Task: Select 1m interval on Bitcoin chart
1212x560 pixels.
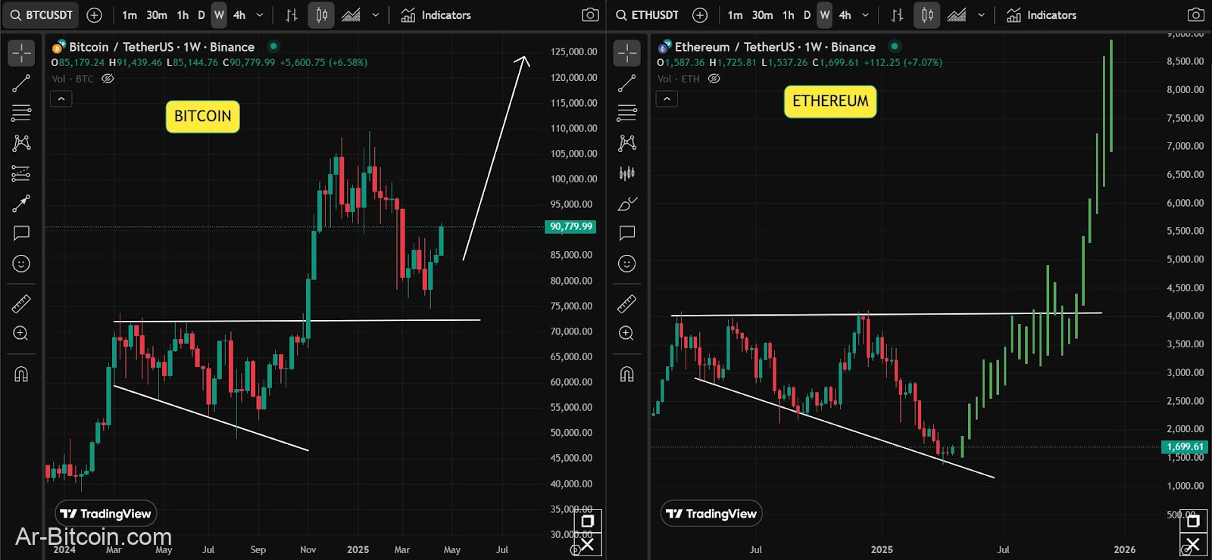Action: coord(130,15)
